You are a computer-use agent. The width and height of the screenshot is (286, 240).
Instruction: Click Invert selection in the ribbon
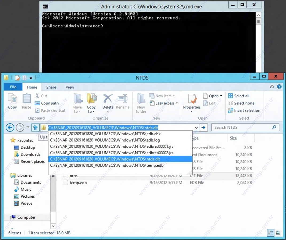(244, 111)
